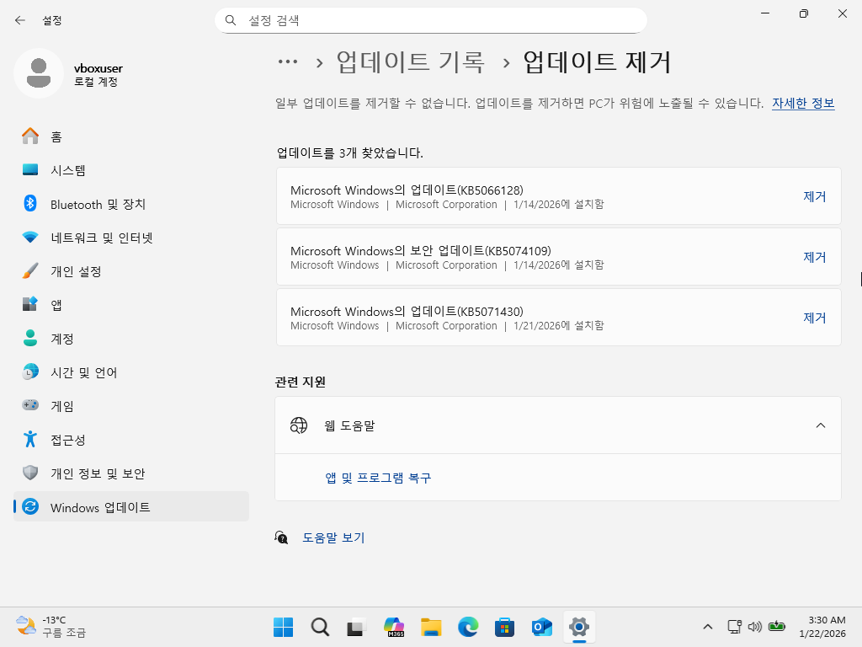Launch Microsoft 365 Copilot from taskbar
Screen dimensions: 862x647
[394, 627]
